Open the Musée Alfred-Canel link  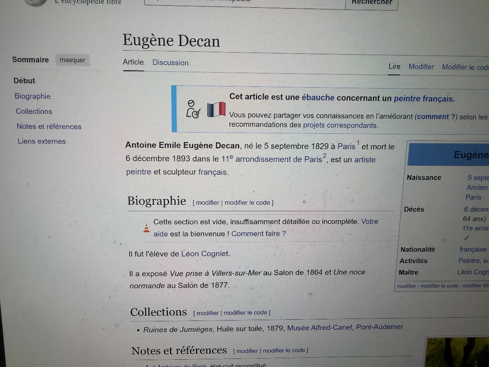pyautogui.click(x=319, y=328)
